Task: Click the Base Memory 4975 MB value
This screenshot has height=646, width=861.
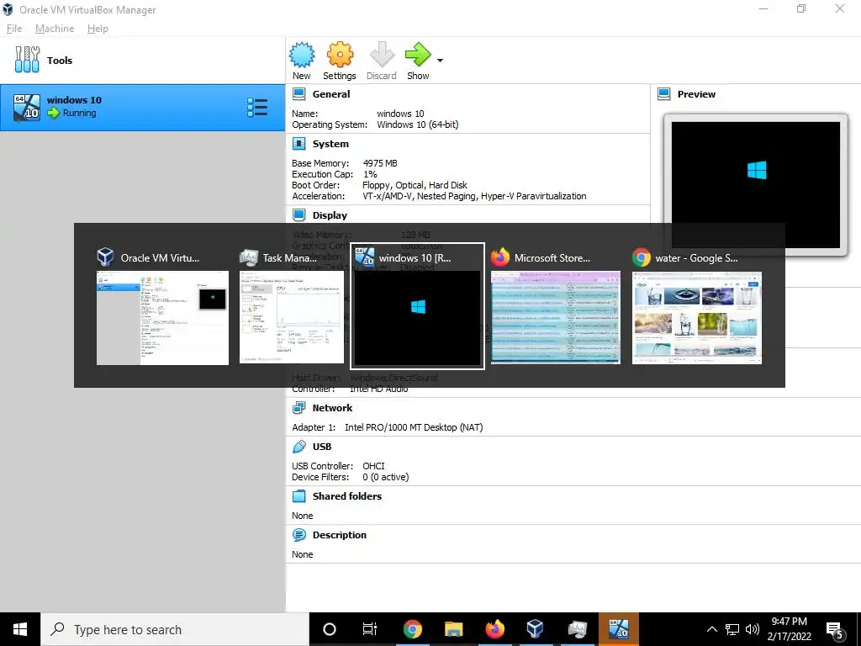Action: [x=380, y=163]
